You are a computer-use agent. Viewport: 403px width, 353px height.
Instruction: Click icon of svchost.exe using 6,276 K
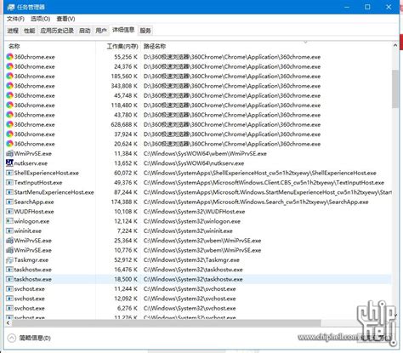click(x=10, y=308)
